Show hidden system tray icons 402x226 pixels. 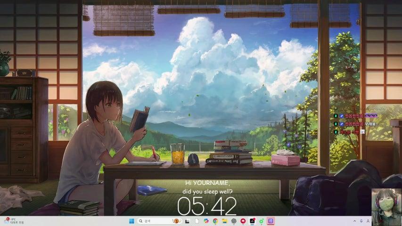pos(355,221)
